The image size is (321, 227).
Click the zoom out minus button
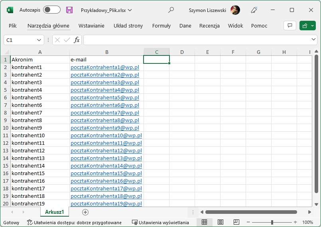[x=248, y=222]
